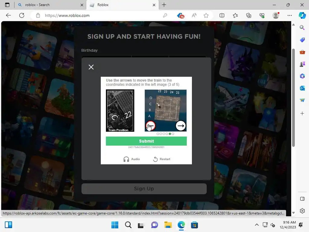
Task: Switch to Audio challenge
Action: (x=132, y=159)
